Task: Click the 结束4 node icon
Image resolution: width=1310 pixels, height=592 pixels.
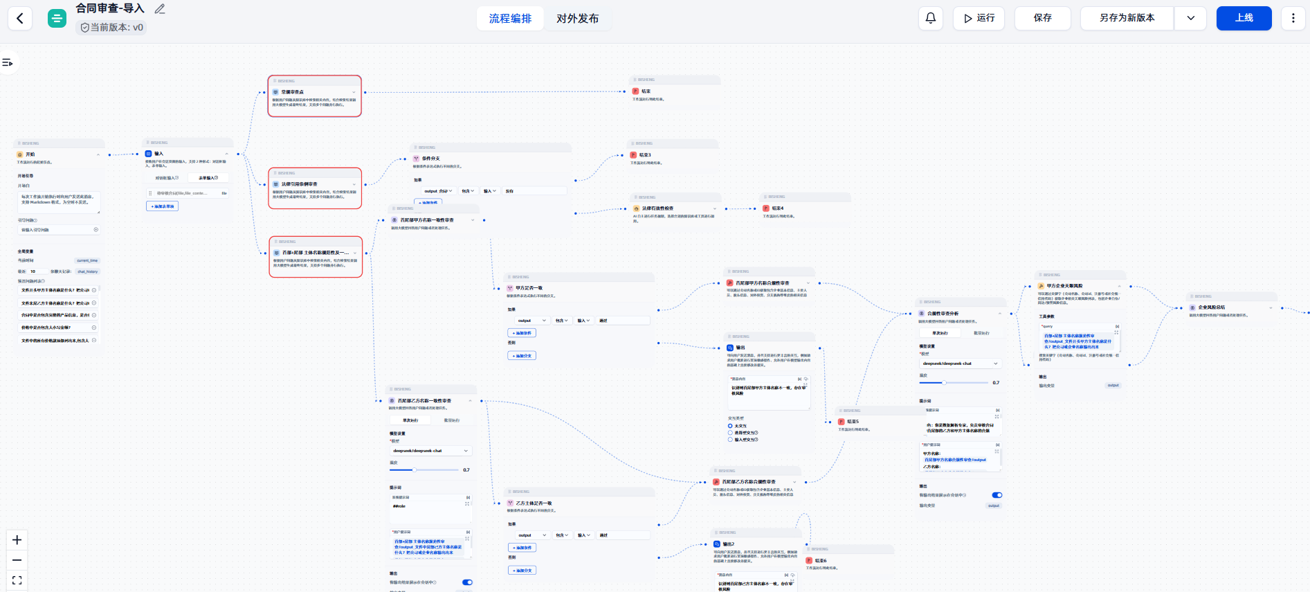Action: click(x=766, y=208)
